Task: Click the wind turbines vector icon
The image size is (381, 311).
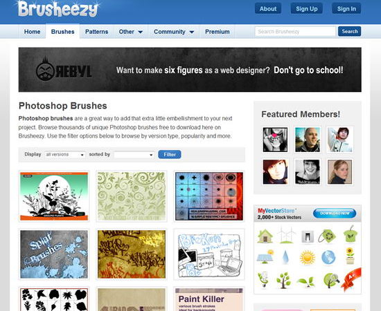Action: click(x=286, y=235)
